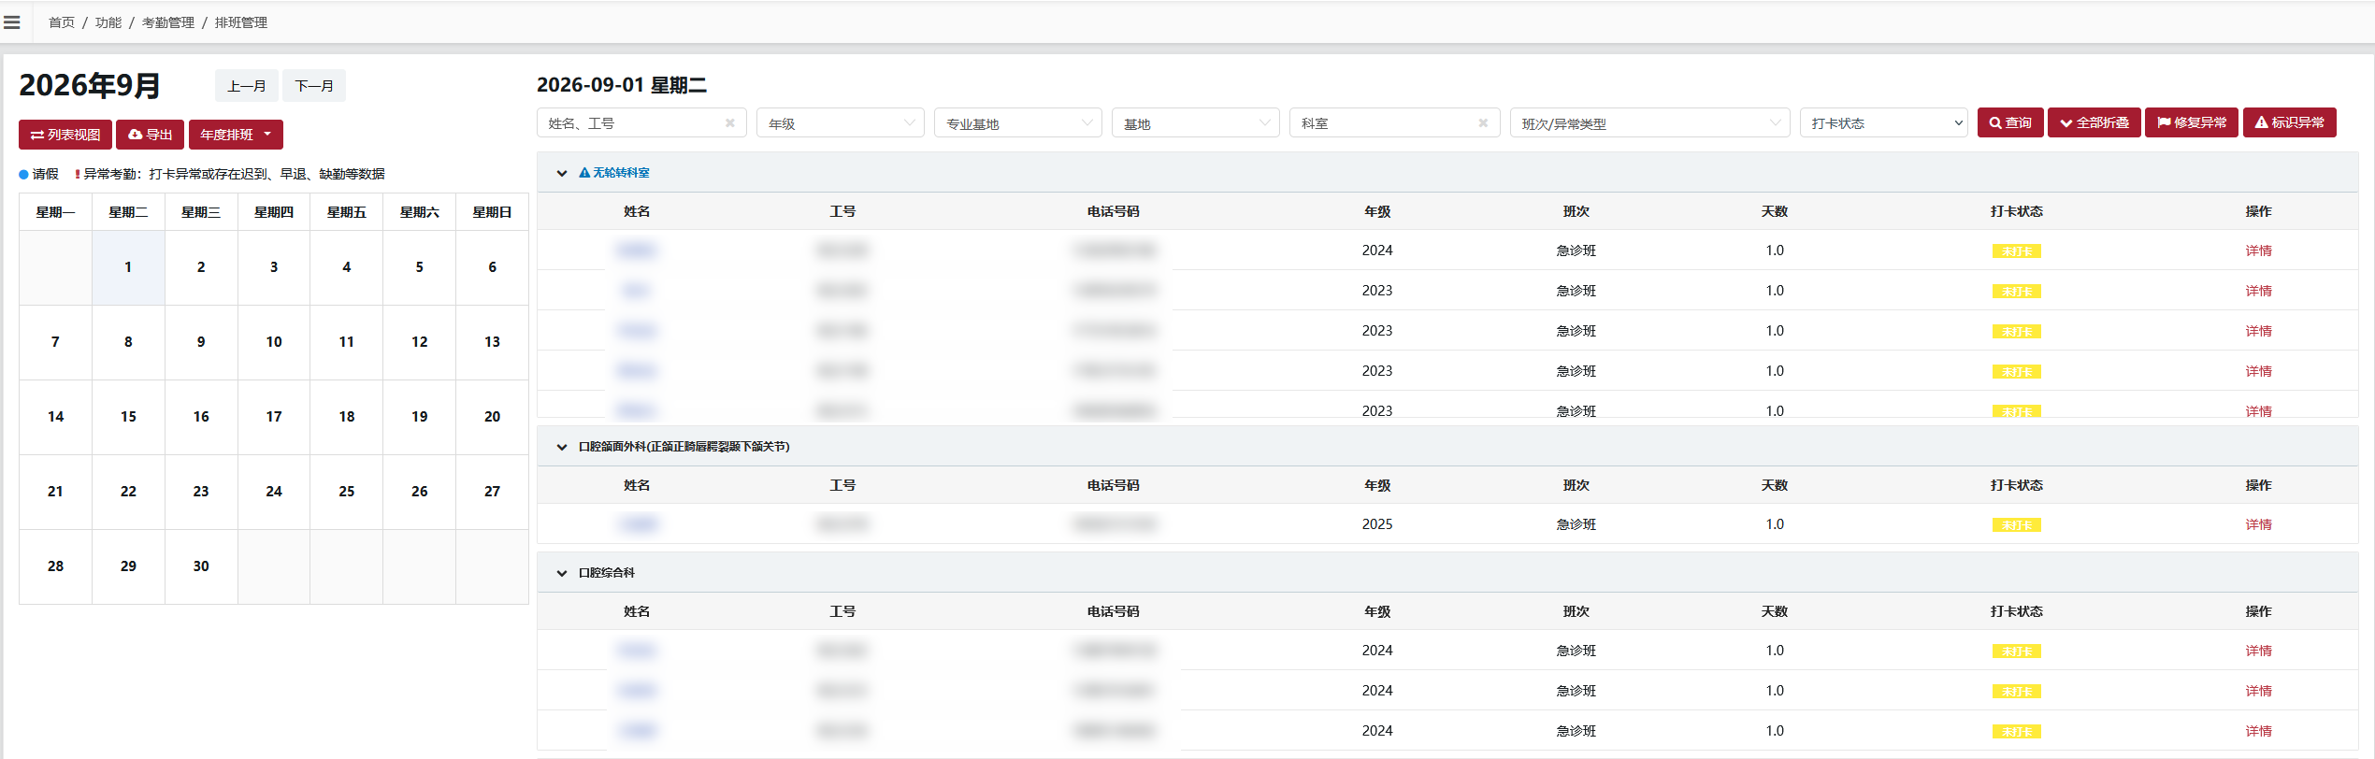Open the 班次/异常类型 dropdown

tap(1649, 122)
